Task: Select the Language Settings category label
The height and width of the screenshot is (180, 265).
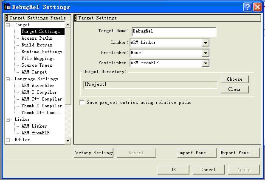Action: [36, 79]
